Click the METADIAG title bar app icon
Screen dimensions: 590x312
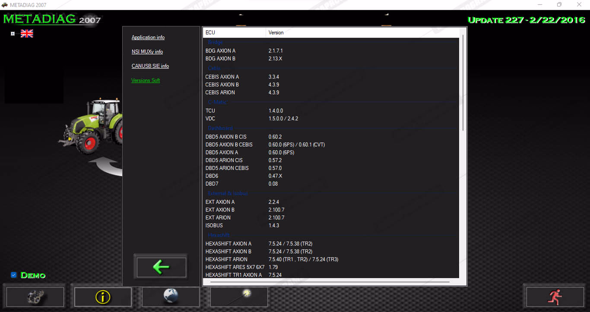(x=5, y=5)
